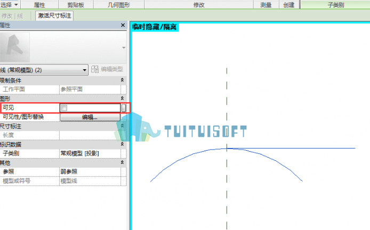Screen dimensions: 370x230
Task: Click the 修改 ribbon panel label
Action: pyautogui.click(x=199, y=5)
